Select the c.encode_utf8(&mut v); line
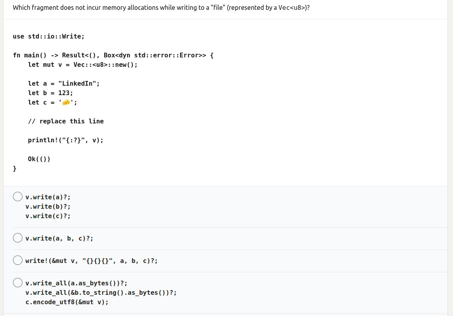453x316 pixels. pos(67,302)
